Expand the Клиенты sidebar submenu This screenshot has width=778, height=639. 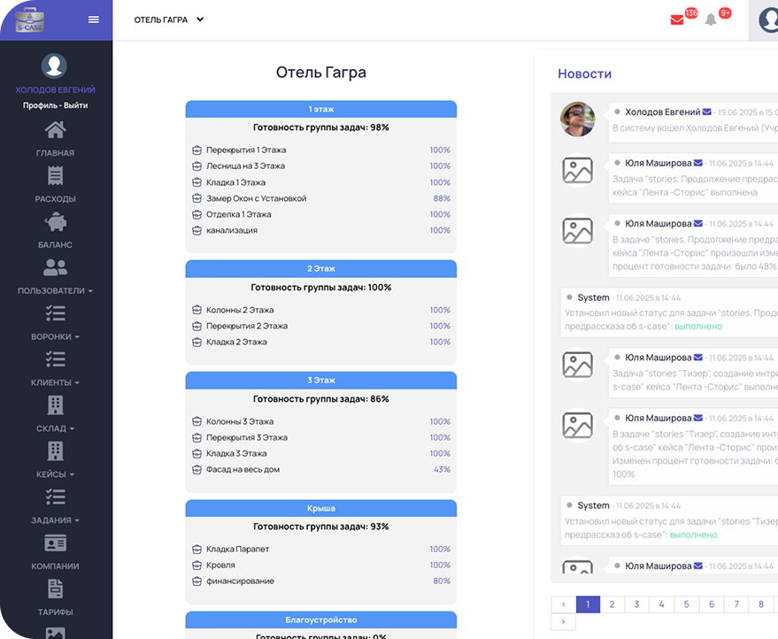pos(77,383)
